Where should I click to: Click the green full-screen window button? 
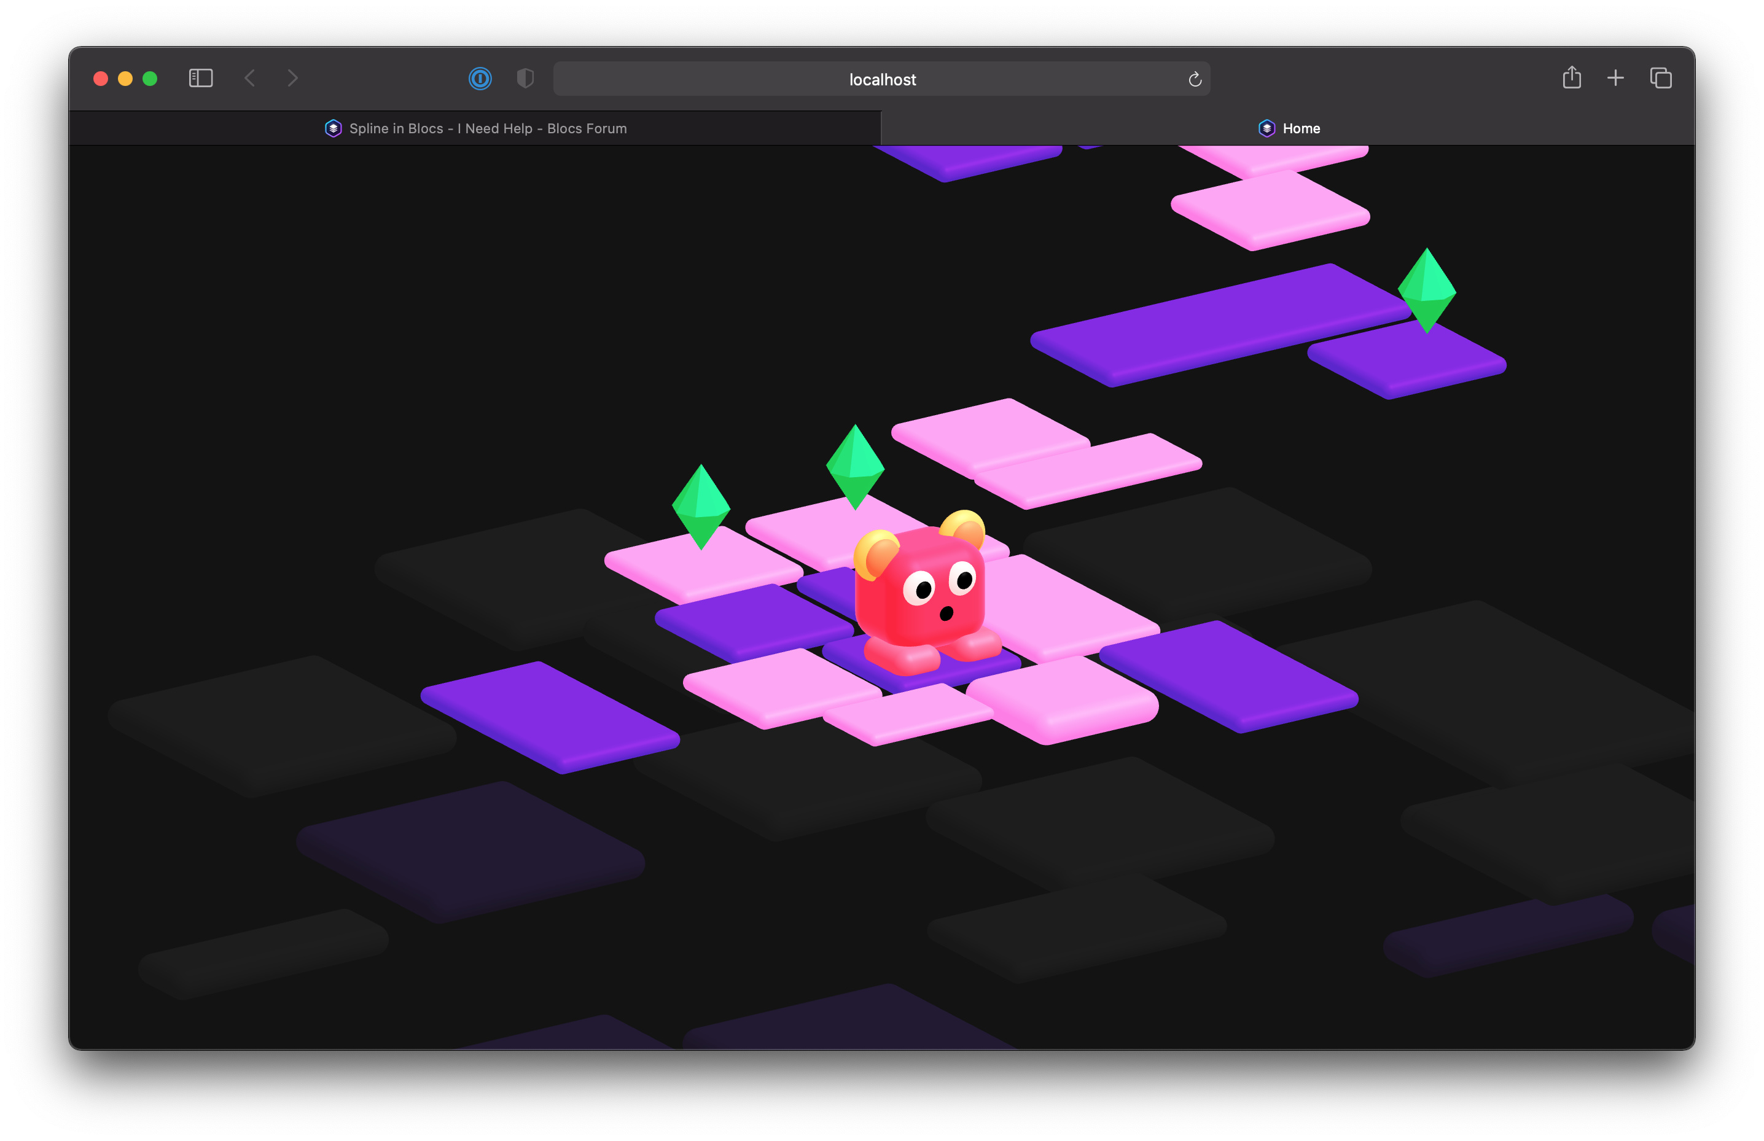150,79
